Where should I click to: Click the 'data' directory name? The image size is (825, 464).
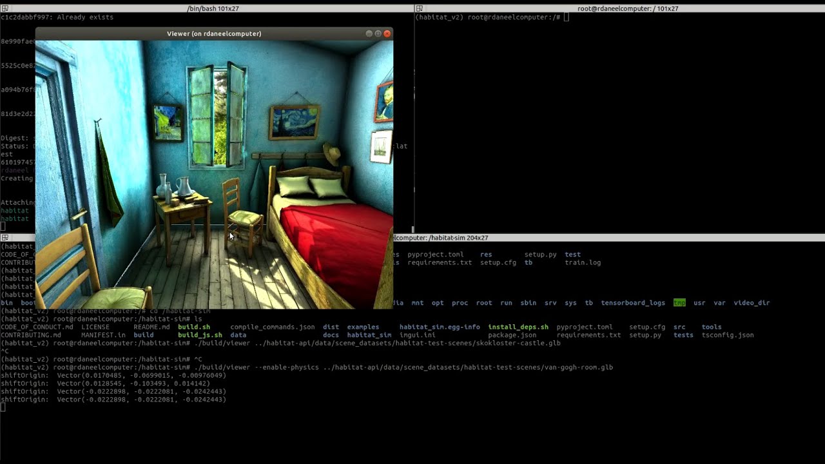[238, 335]
